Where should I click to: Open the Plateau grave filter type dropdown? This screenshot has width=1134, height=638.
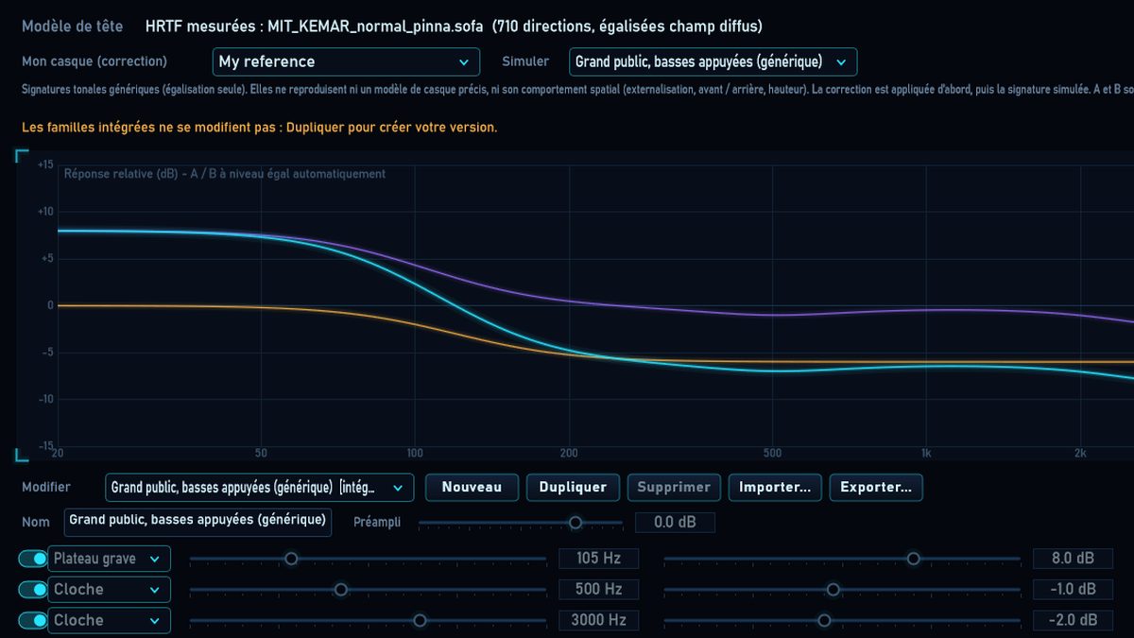(x=110, y=559)
